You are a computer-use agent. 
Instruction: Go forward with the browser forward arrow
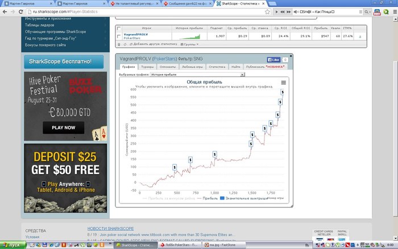(13, 12)
